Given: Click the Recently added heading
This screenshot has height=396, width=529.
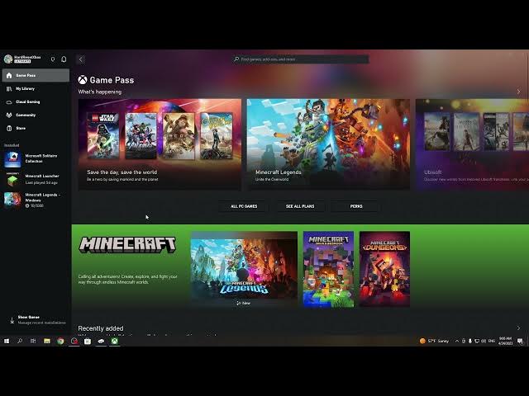Looking at the screenshot, I should pyautogui.click(x=101, y=328).
